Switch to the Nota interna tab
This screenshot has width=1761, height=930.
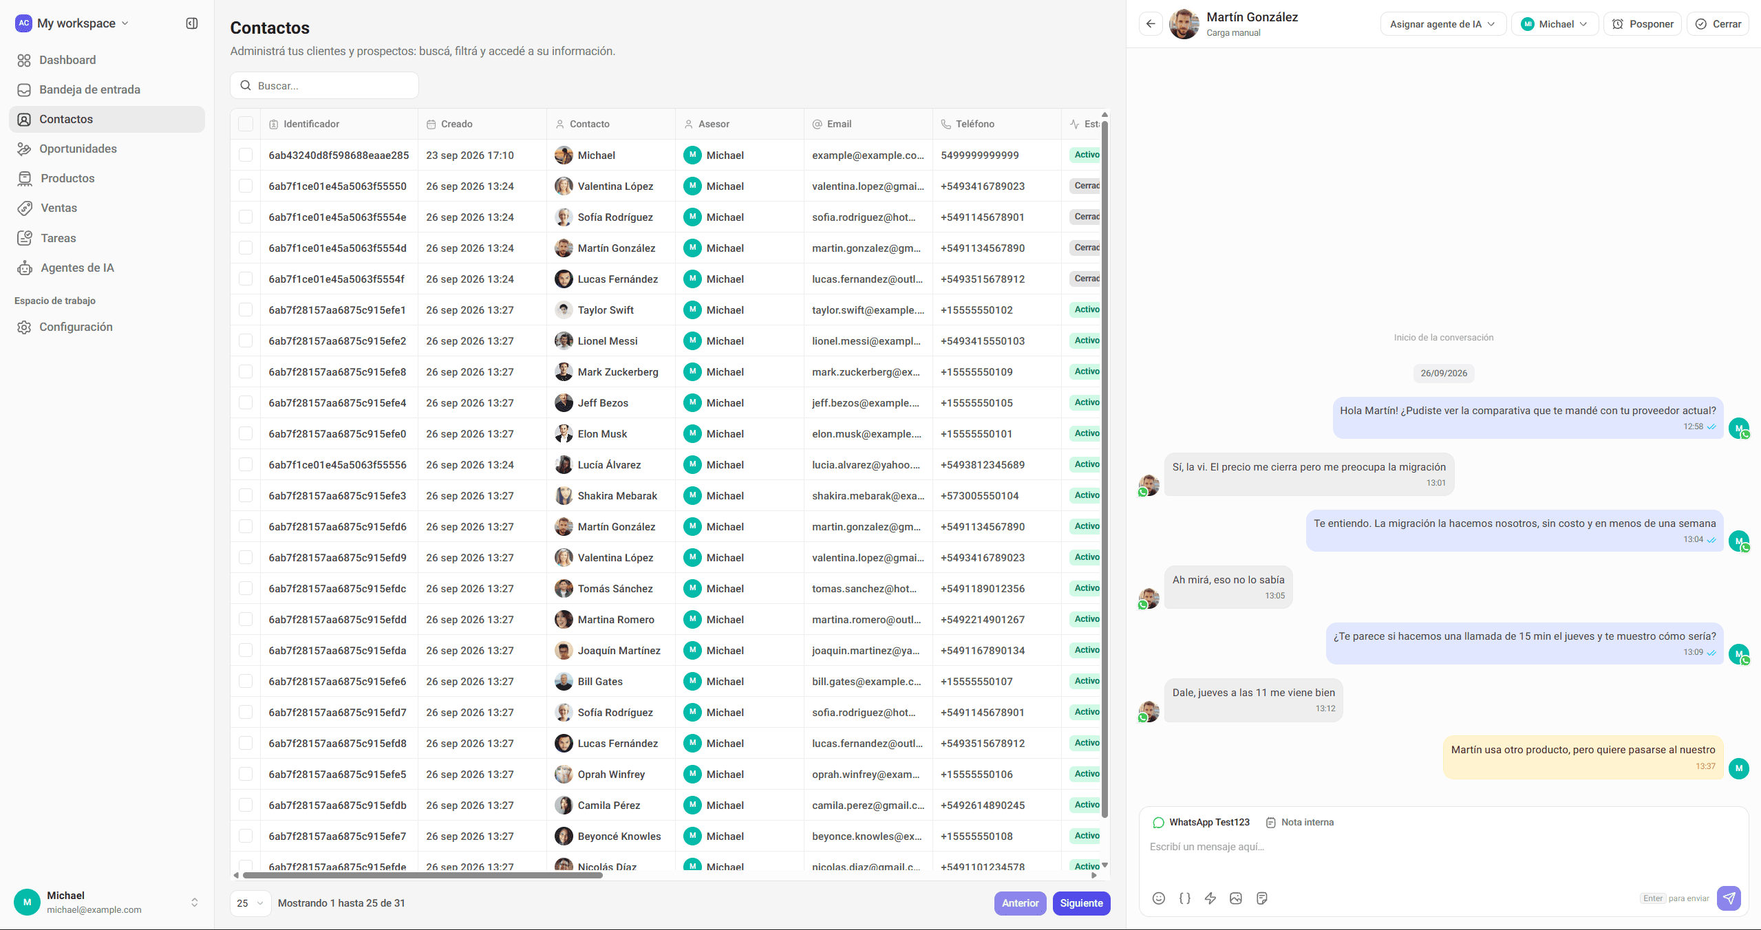point(1300,823)
